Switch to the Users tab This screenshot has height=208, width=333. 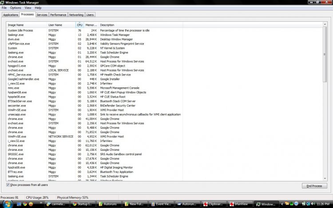coord(90,15)
